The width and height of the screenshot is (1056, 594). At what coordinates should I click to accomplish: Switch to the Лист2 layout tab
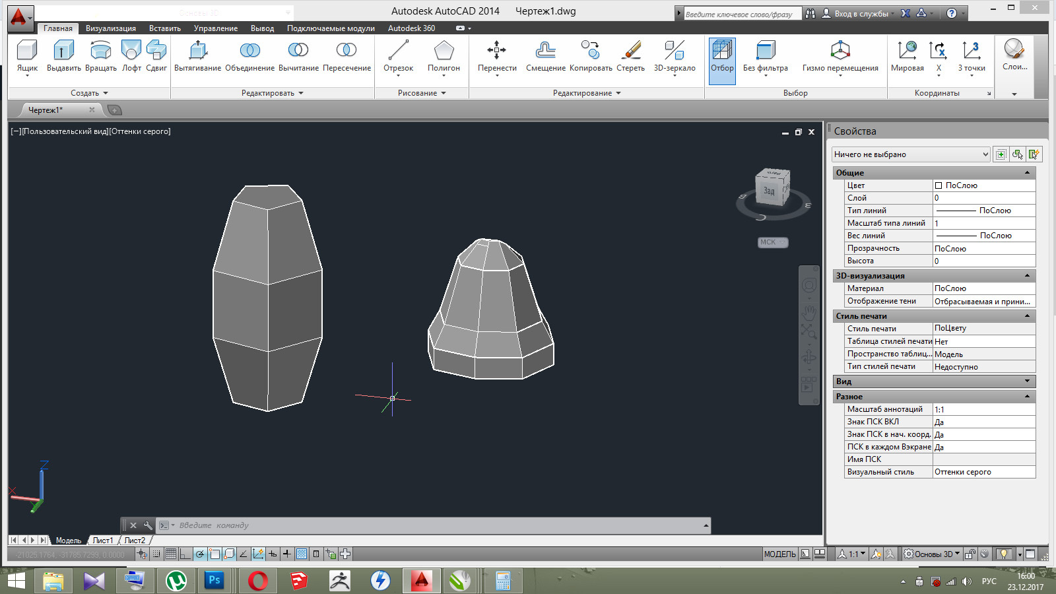click(135, 541)
